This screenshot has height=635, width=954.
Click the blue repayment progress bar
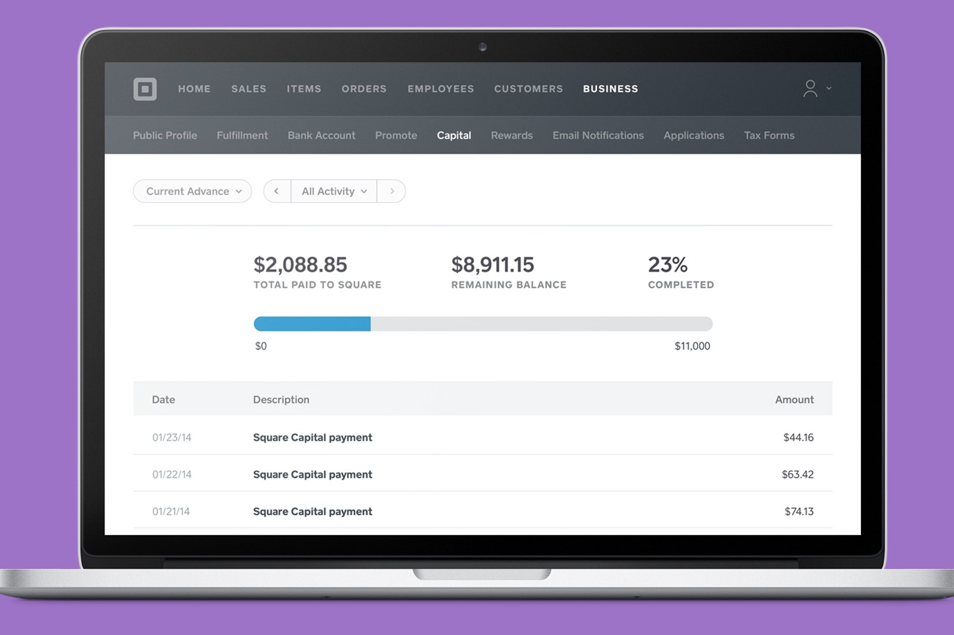tap(312, 324)
